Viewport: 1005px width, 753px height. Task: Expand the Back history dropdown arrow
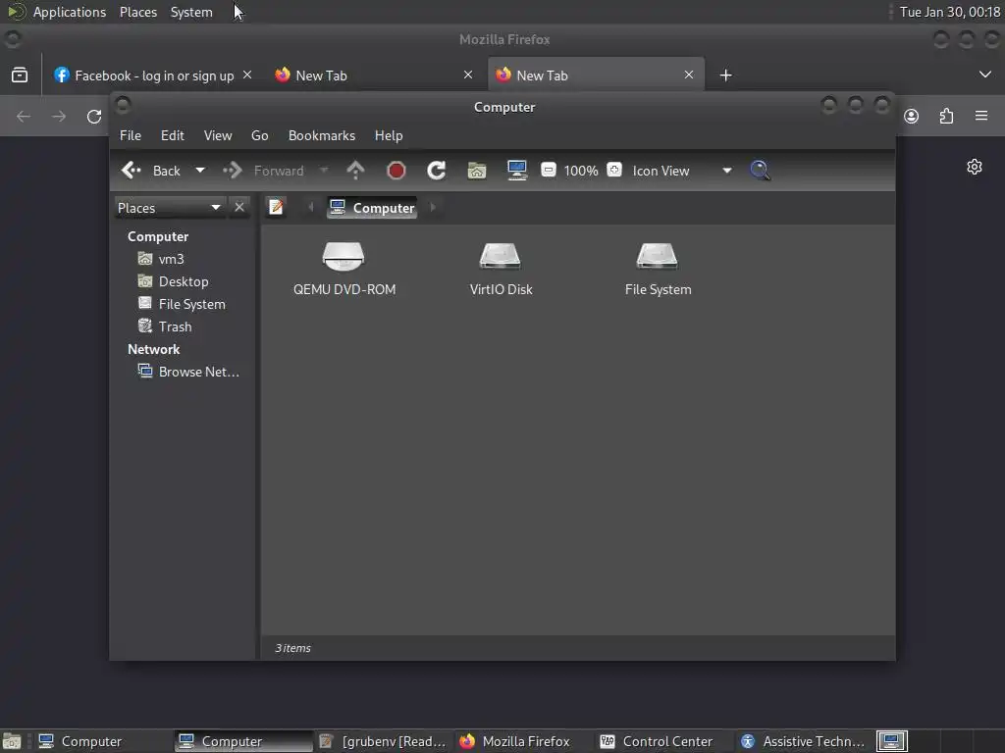(x=200, y=171)
